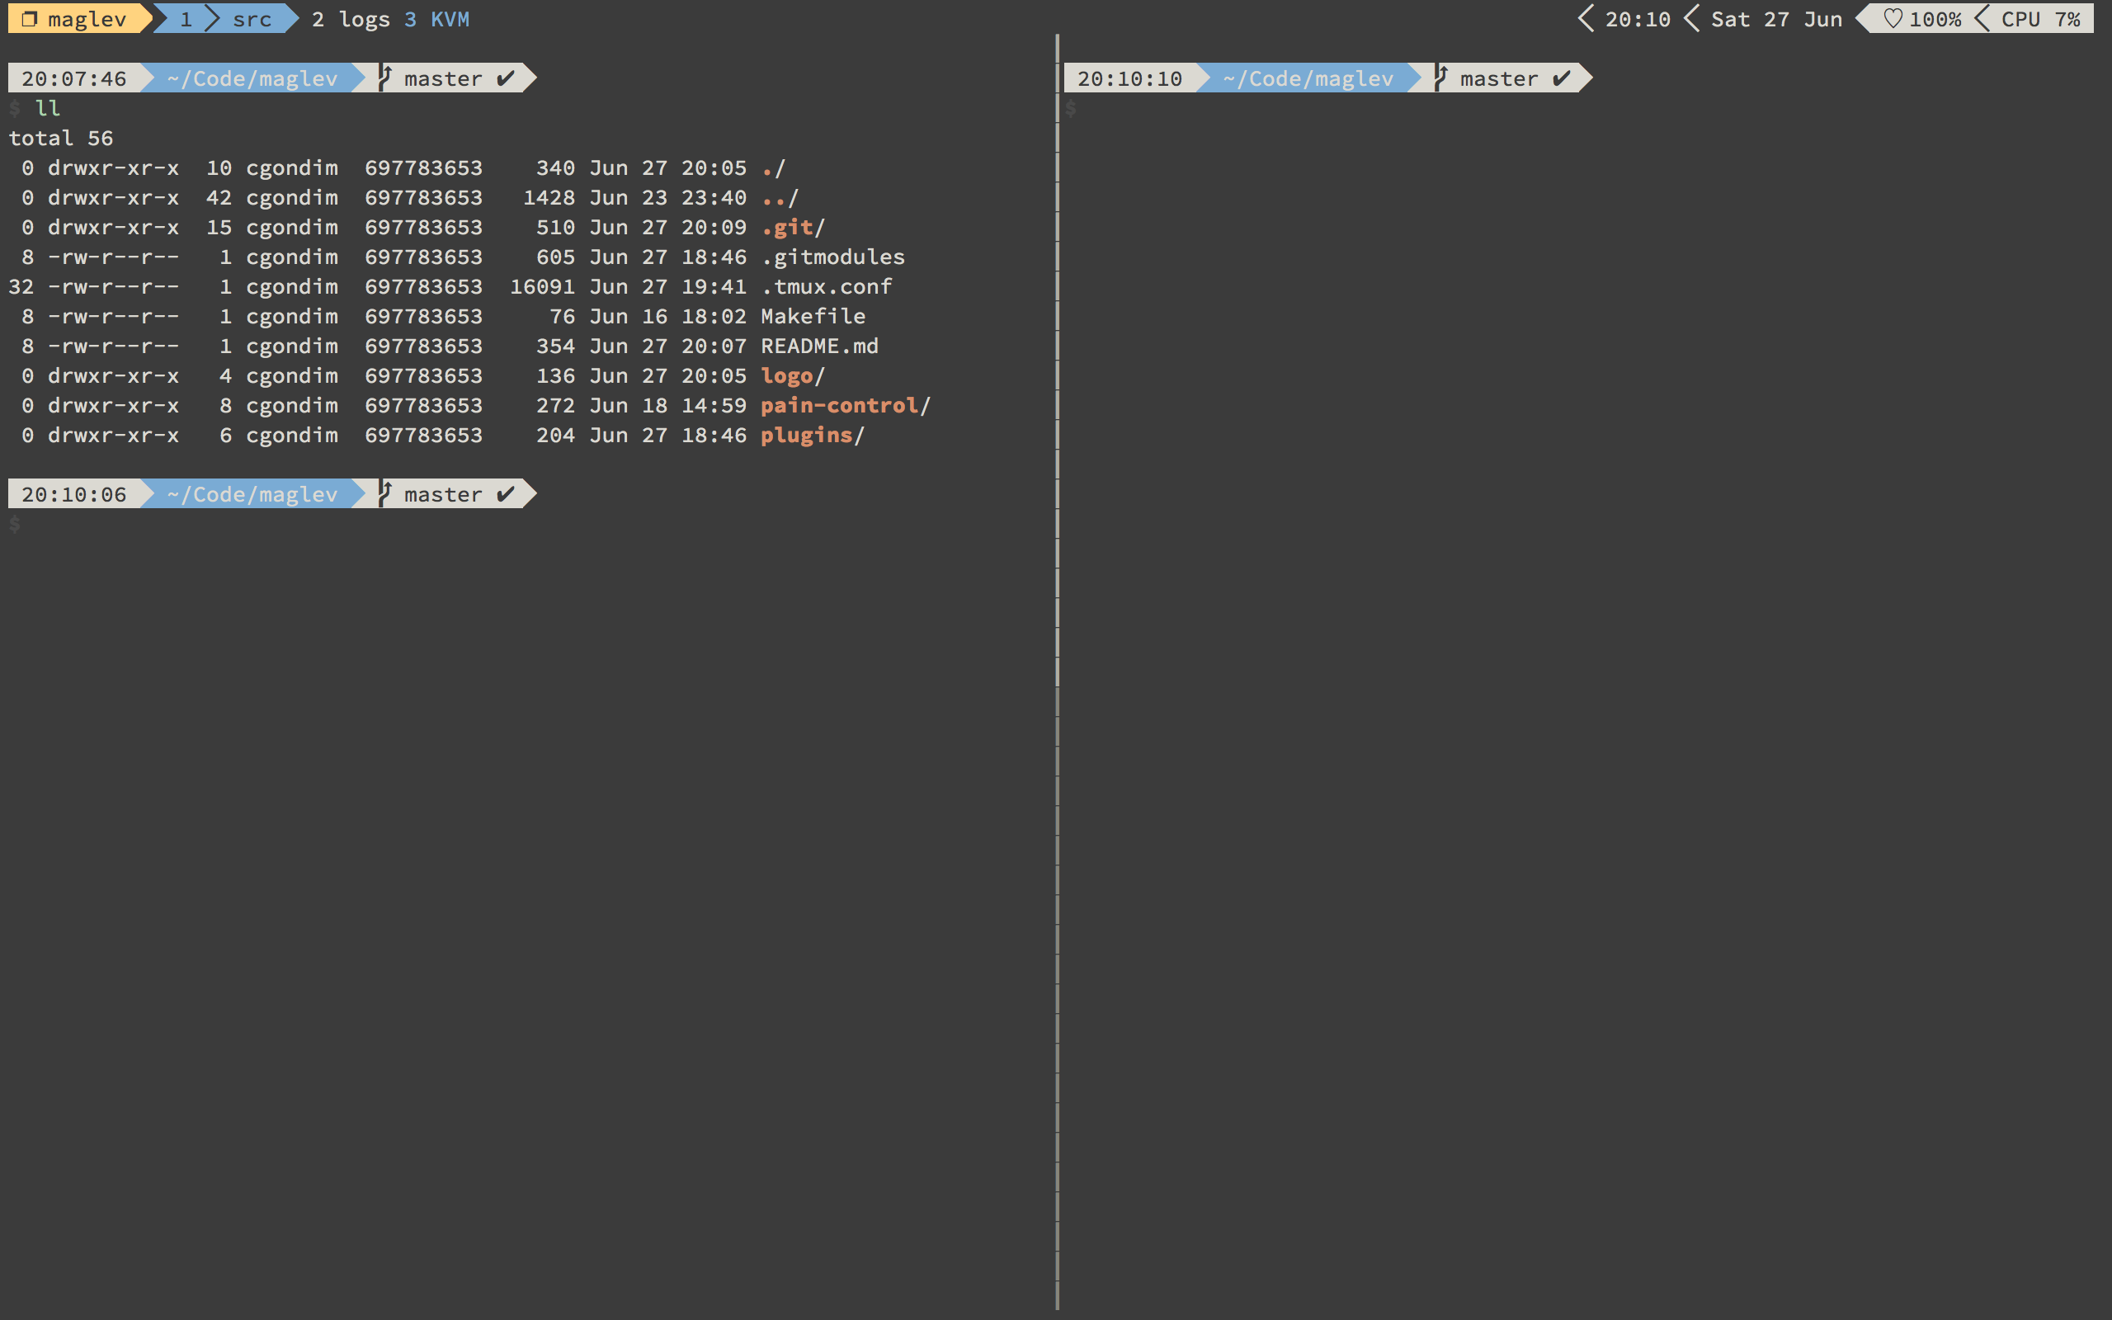2112x1320 pixels.
Task: Click the CPU 7% status indicator
Action: 2040,19
